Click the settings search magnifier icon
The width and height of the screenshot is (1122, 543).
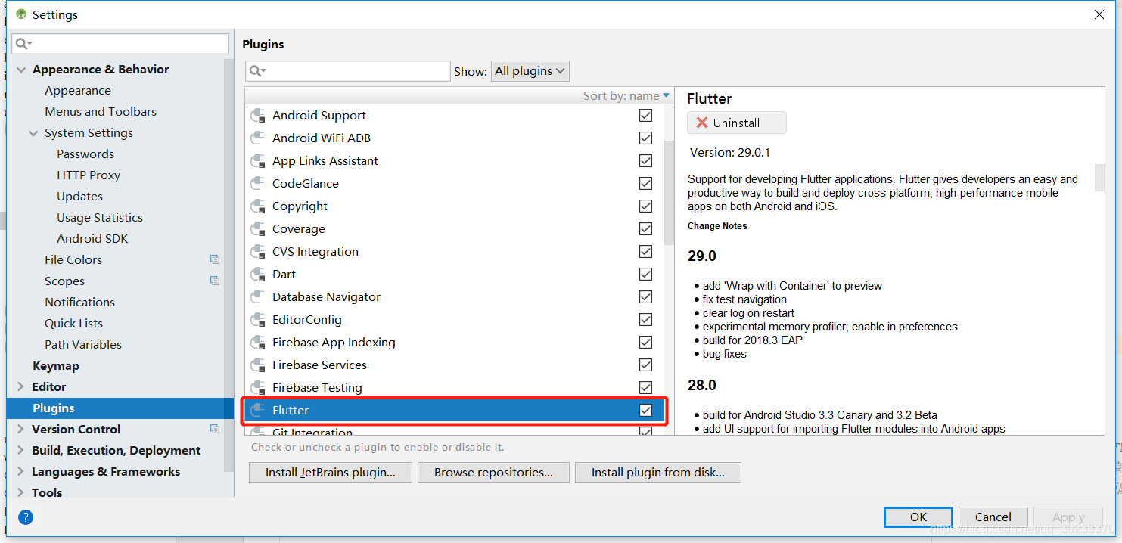(23, 44)
